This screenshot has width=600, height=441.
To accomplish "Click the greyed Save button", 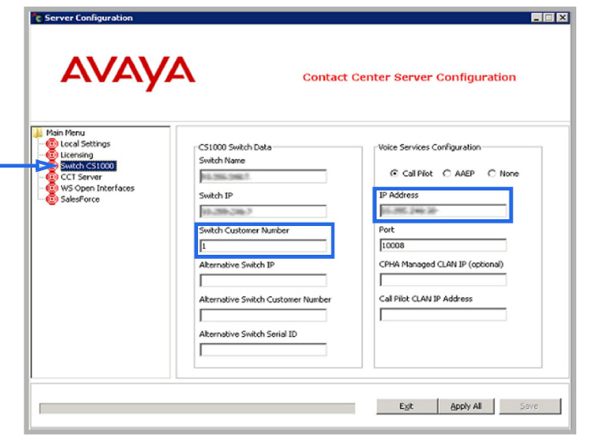I will (x=530, y=406).
